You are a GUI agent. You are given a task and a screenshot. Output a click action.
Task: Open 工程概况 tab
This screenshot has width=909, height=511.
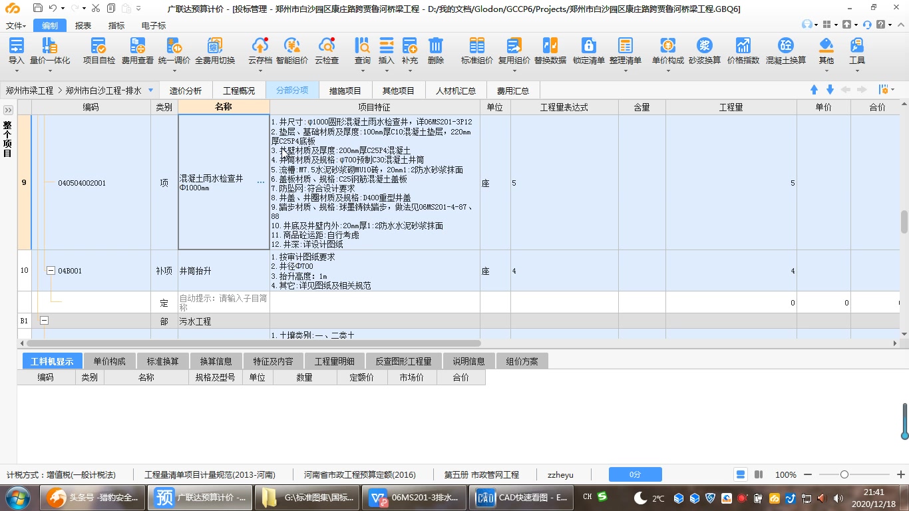(x=239, y=90)
